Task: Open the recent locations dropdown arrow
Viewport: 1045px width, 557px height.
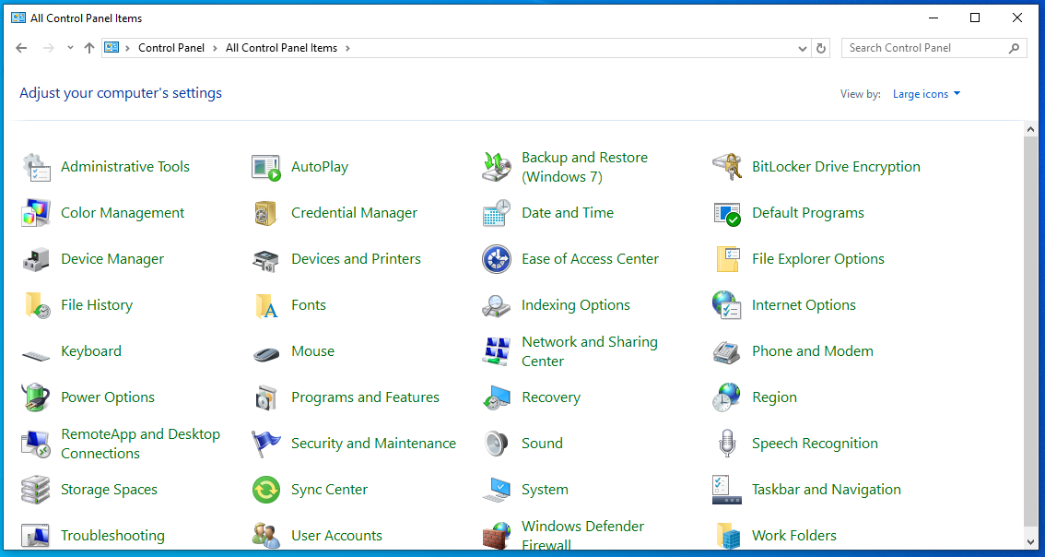Action: [70, 48]
